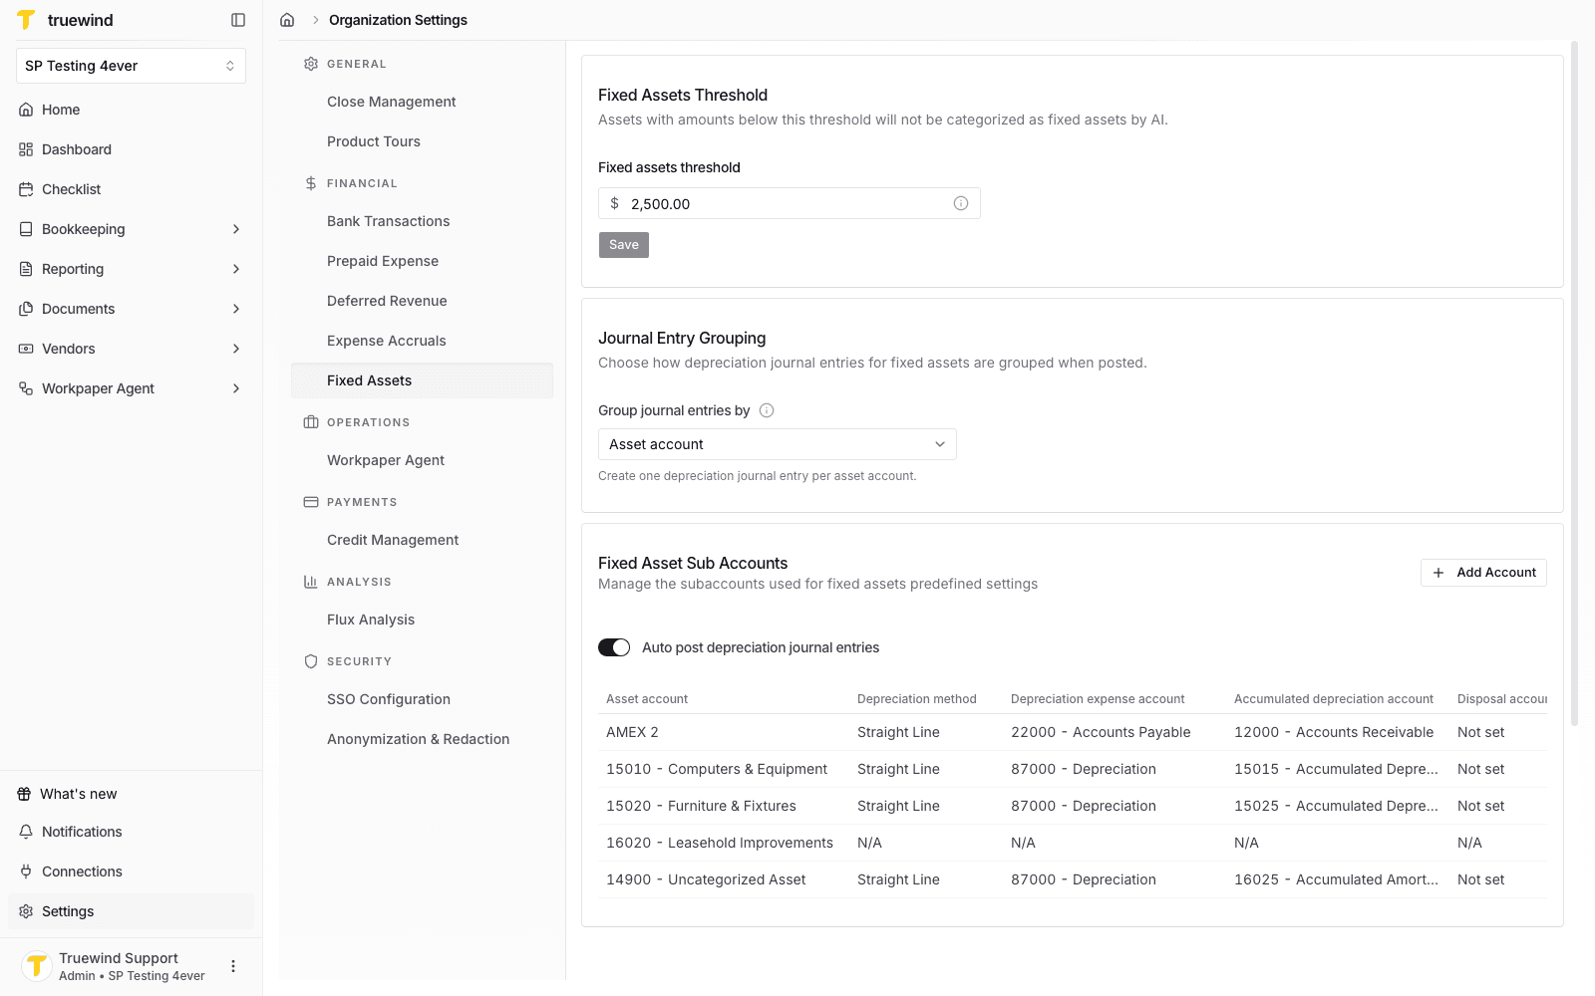Open Close Management settings
This screenshot has height=996, width=1595.
pyautogui.click(x=422, y=102)
